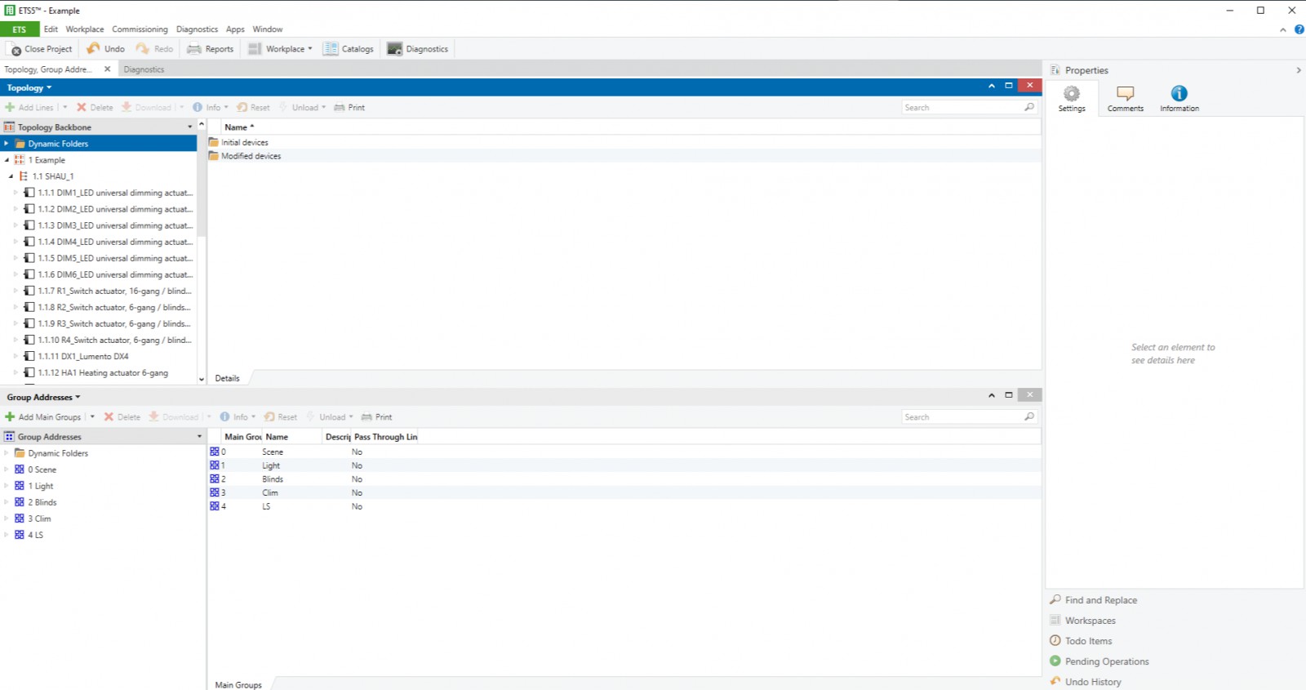The width and height of the screenshot is (1306, 690).
Task: Close the Topology, Group Addresses tab
Action: (107, 69)
